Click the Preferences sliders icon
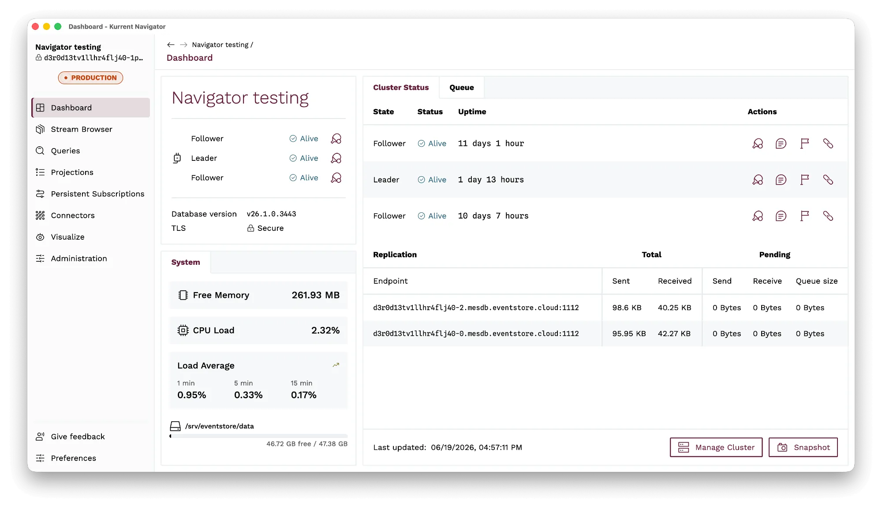The width and height of the screenshot is (882, 508). 40,458
